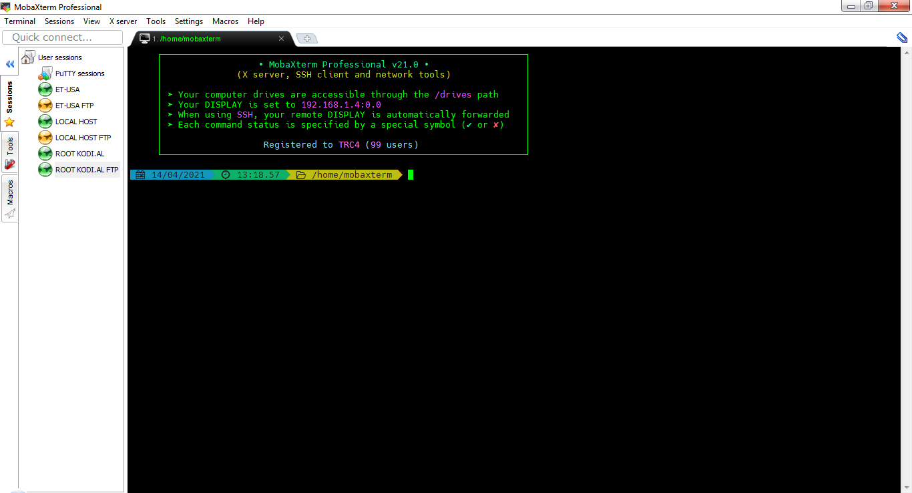
Task: Open the Macros menu
Action: pyautogui.click(x=225, y=21)
